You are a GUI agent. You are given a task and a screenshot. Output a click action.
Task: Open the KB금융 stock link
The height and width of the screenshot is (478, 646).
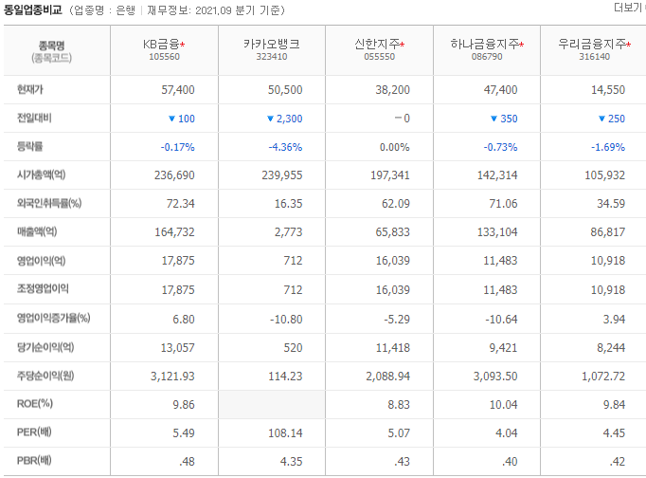(x=161, y=44)
